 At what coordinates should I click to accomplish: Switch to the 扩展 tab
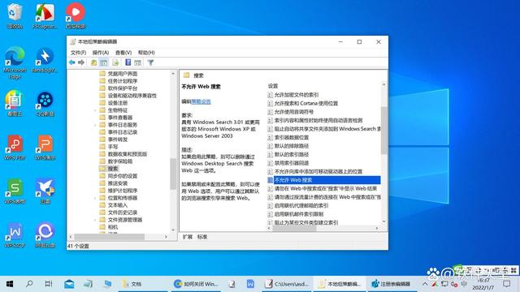coord(188,237)
